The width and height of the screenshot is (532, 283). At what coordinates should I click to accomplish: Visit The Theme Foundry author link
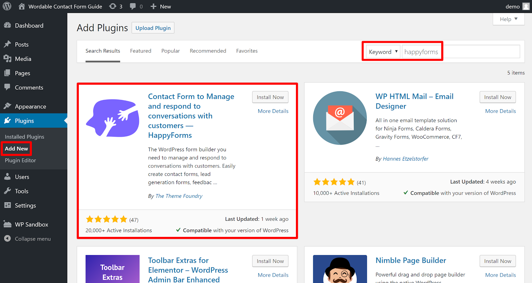179,196
